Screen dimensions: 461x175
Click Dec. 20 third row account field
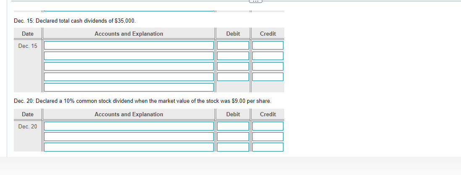pyautogui.click(x=129, y=147)
